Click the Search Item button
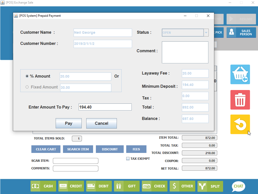 point(78,149)
